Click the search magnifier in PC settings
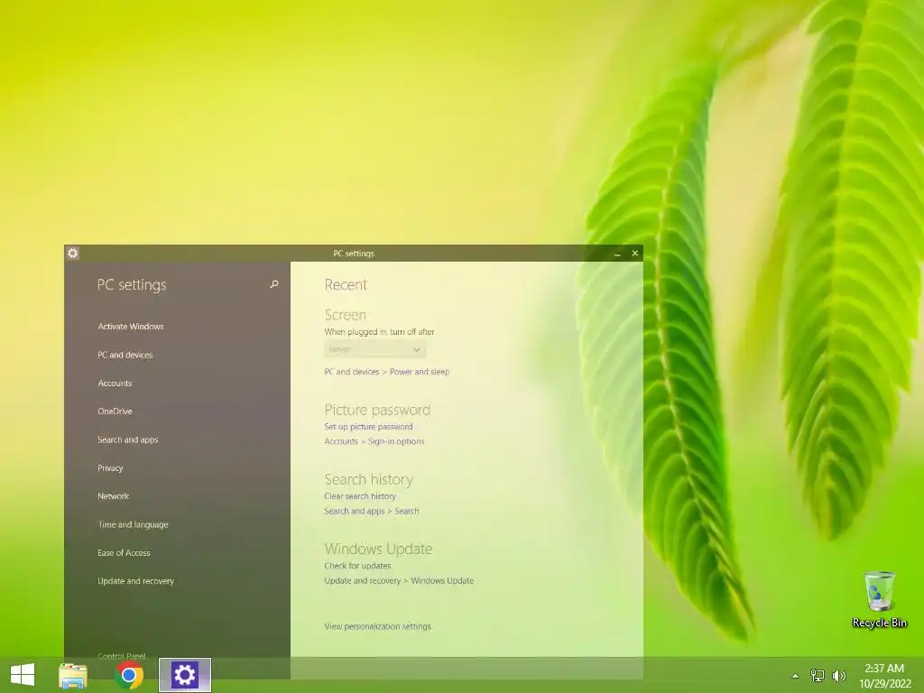Image resolution: width=924 pixels, height=693 pixels. [x=274, y=284]
